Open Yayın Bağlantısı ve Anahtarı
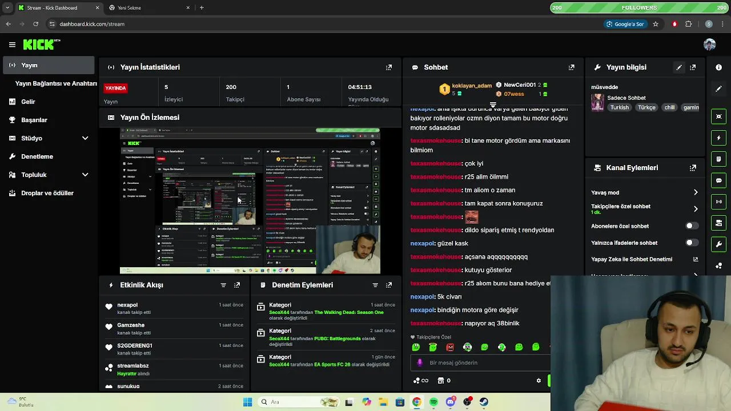Screen dimensions: 731x411 click(x=55, y=83)
